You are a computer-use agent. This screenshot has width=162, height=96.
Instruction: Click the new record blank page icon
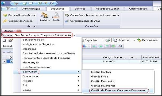click(x=4, y=40)
